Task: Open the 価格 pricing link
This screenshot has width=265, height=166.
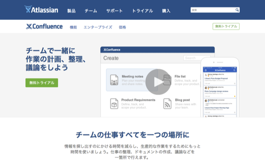Action: 122,27
